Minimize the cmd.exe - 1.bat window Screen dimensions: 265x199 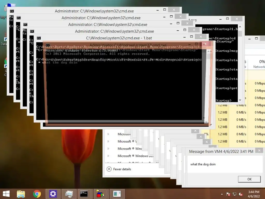click(185, 37)
